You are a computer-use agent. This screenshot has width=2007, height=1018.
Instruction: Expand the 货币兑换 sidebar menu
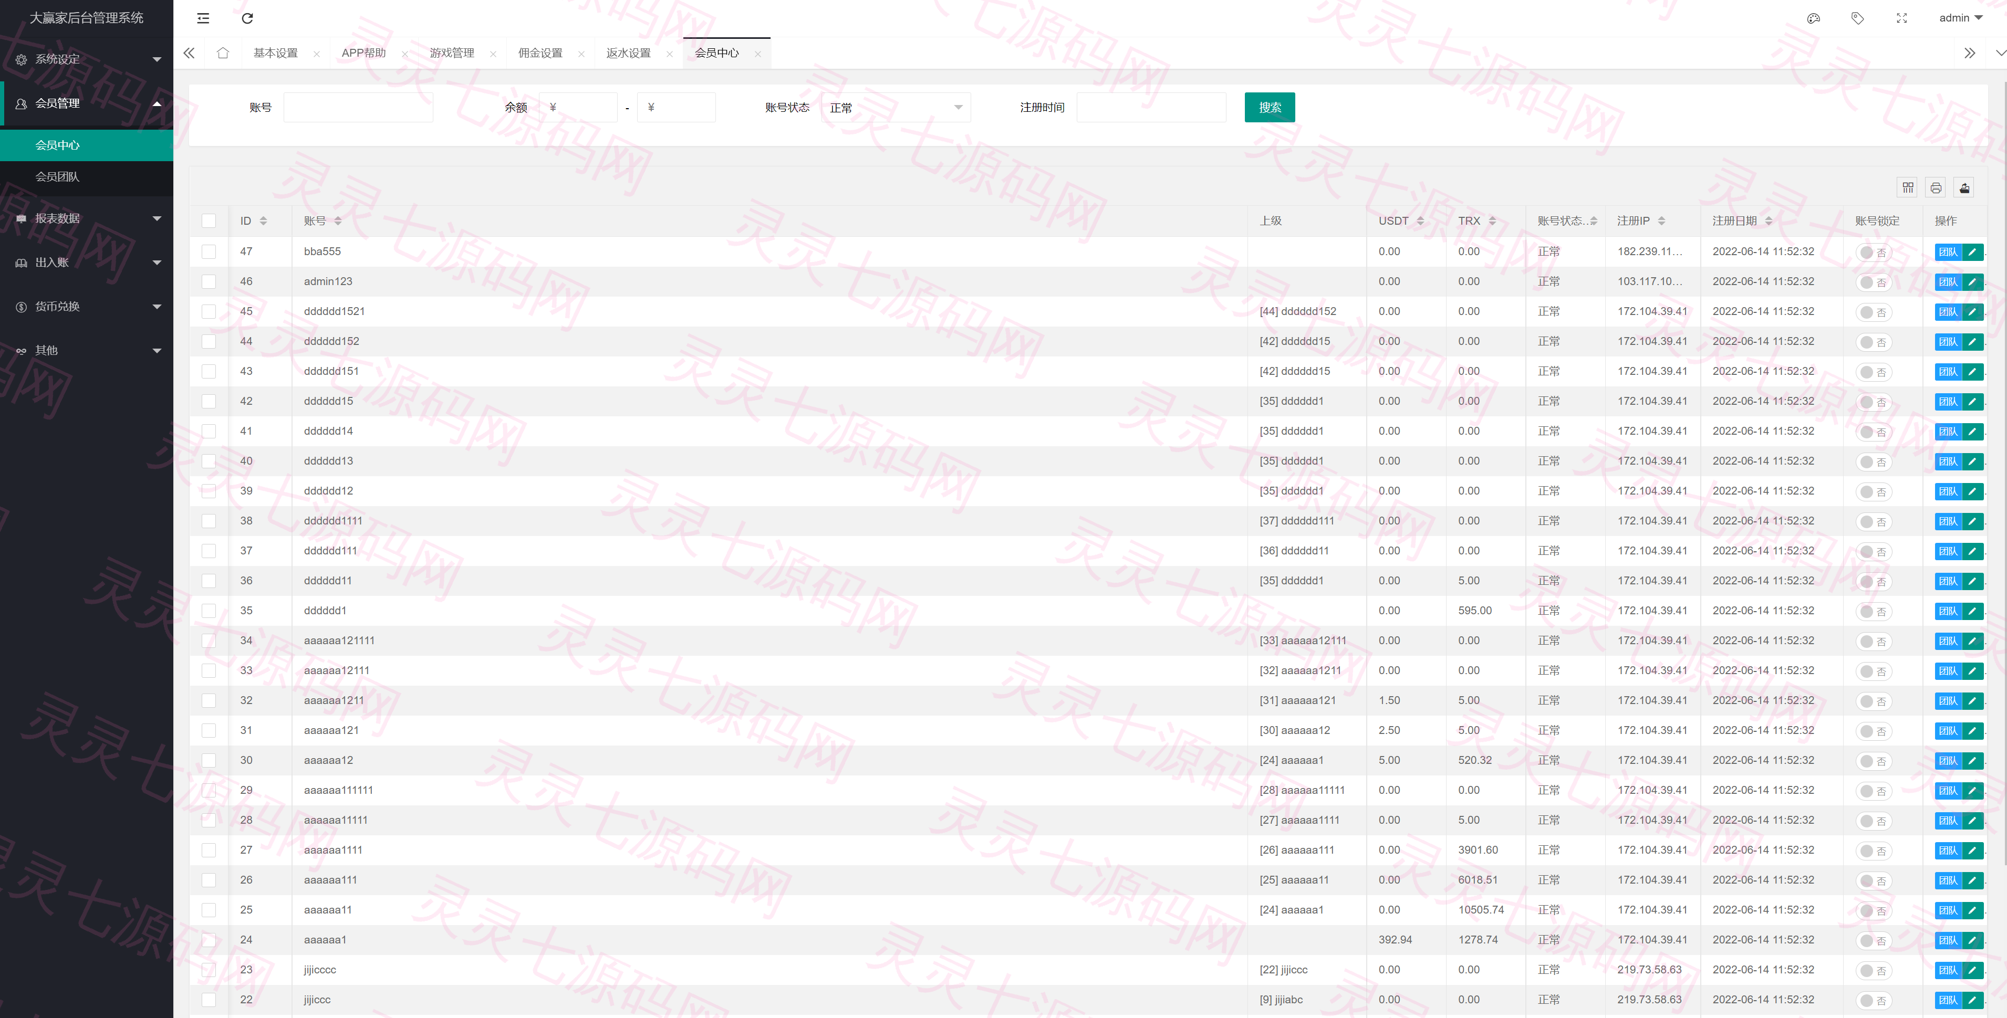[x=87, y=306]
